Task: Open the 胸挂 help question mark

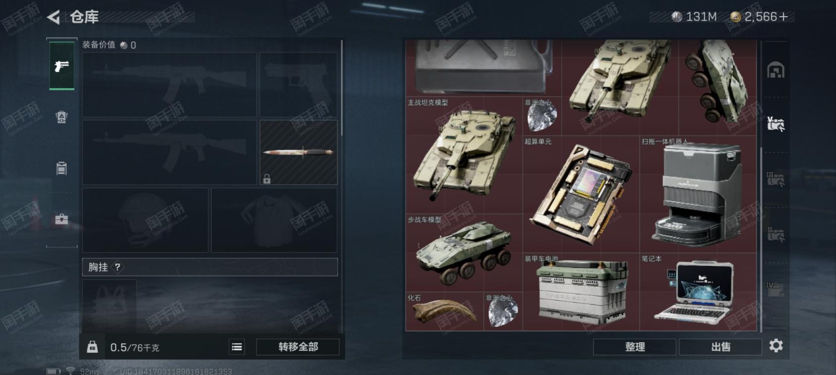Action: (x=117, y=267)
